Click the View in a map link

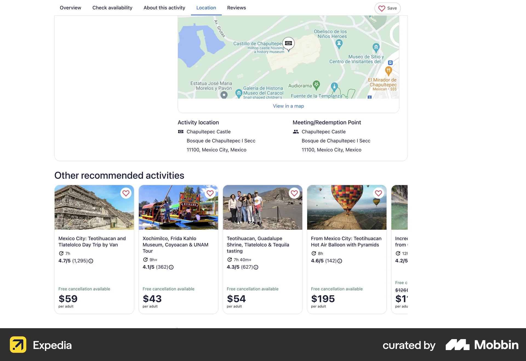pos(288,106)
